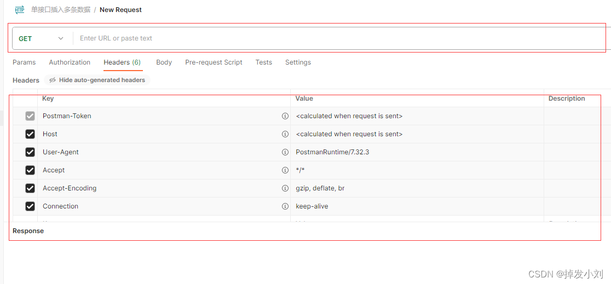This screenshot has height=284, width=611.
Task: Open info icon for Connection header
Action: pyautogui.click(x=285, y=206)
